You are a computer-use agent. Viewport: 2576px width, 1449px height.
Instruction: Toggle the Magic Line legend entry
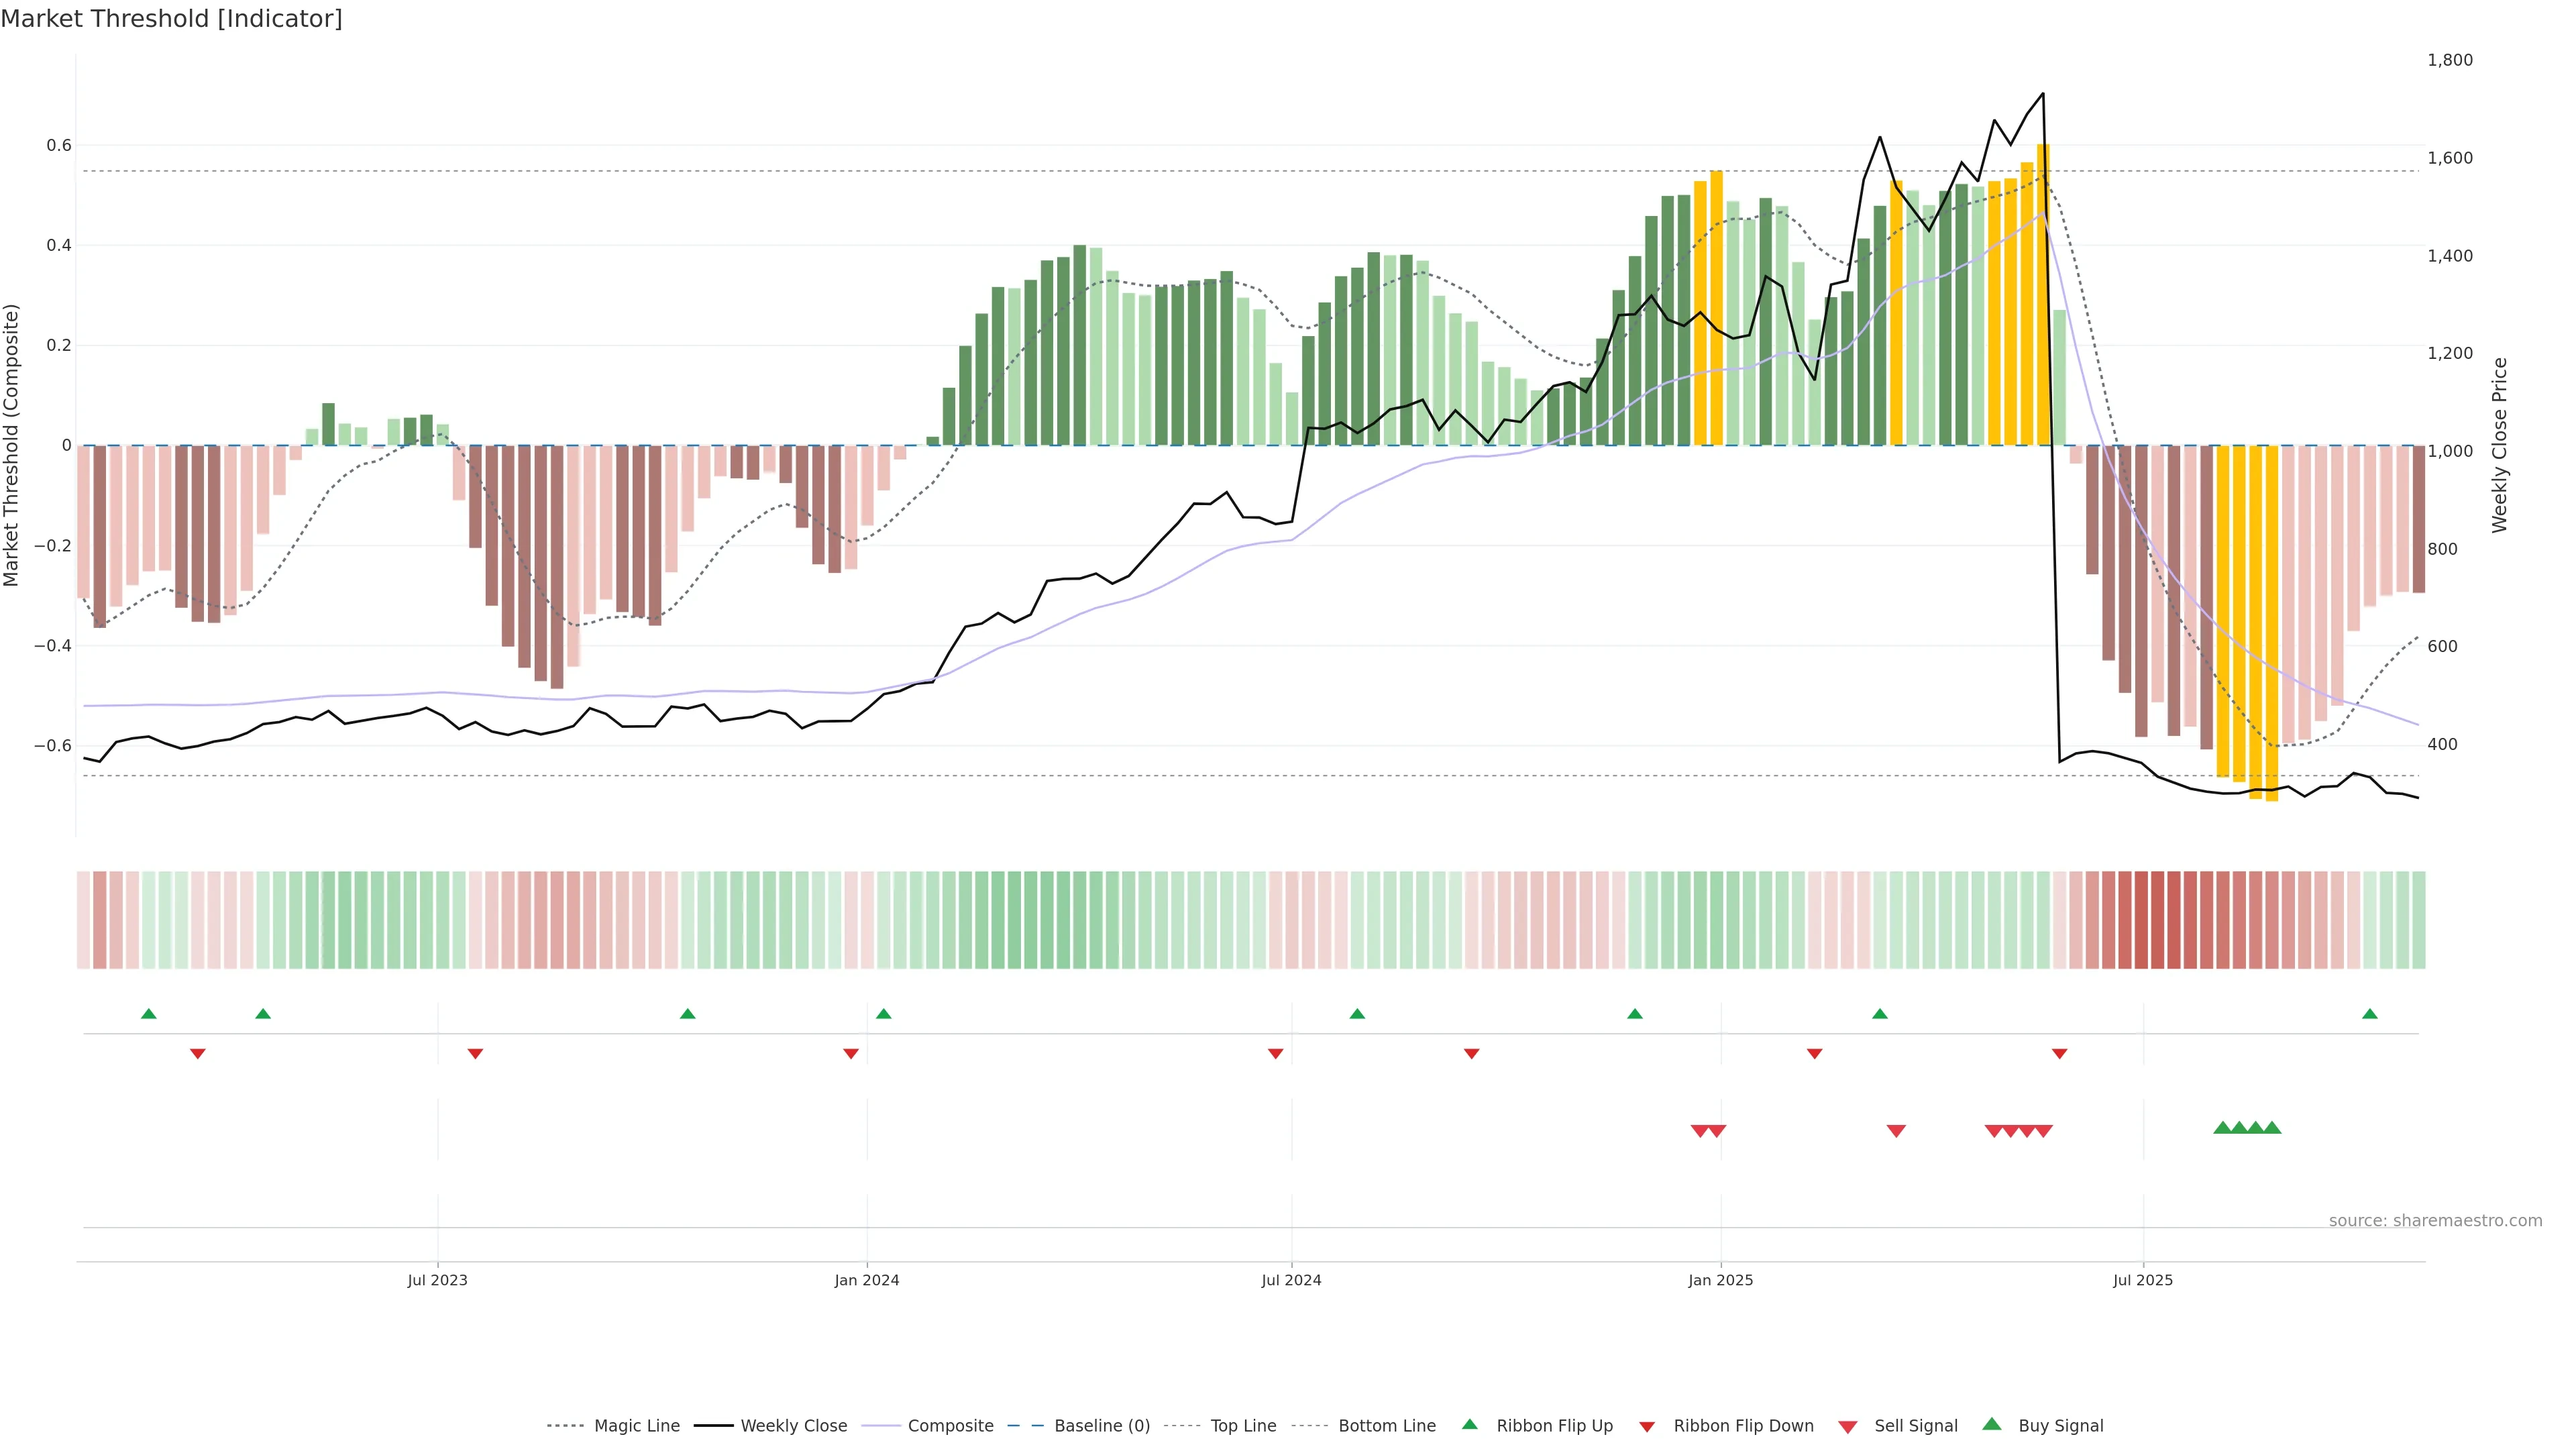[636, 1426]
